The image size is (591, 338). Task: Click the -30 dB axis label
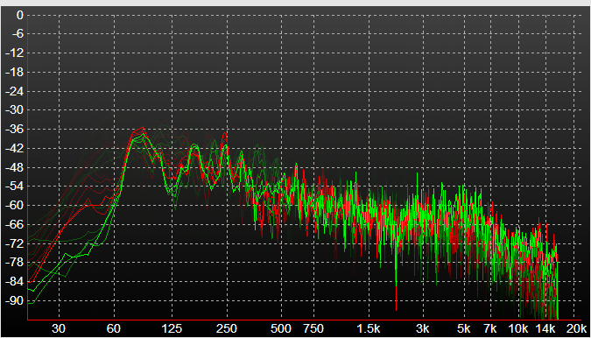tap(14, 110)
